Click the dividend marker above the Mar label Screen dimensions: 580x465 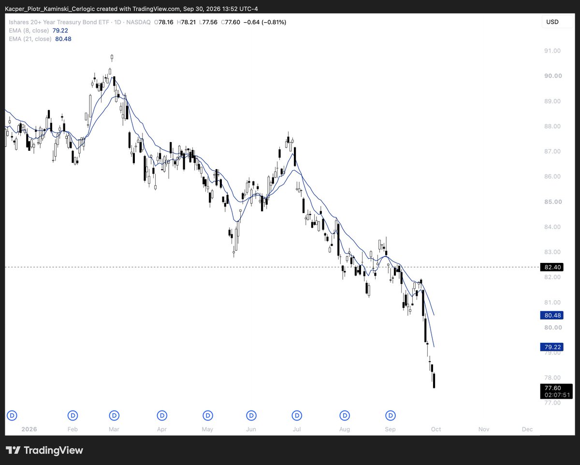[x=115, y=415]
